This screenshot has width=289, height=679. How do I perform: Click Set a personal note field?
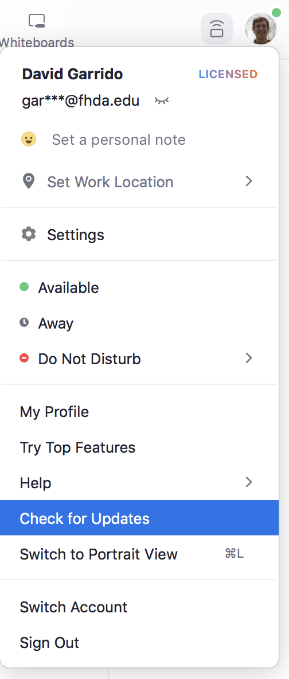(x=118, y=140)
